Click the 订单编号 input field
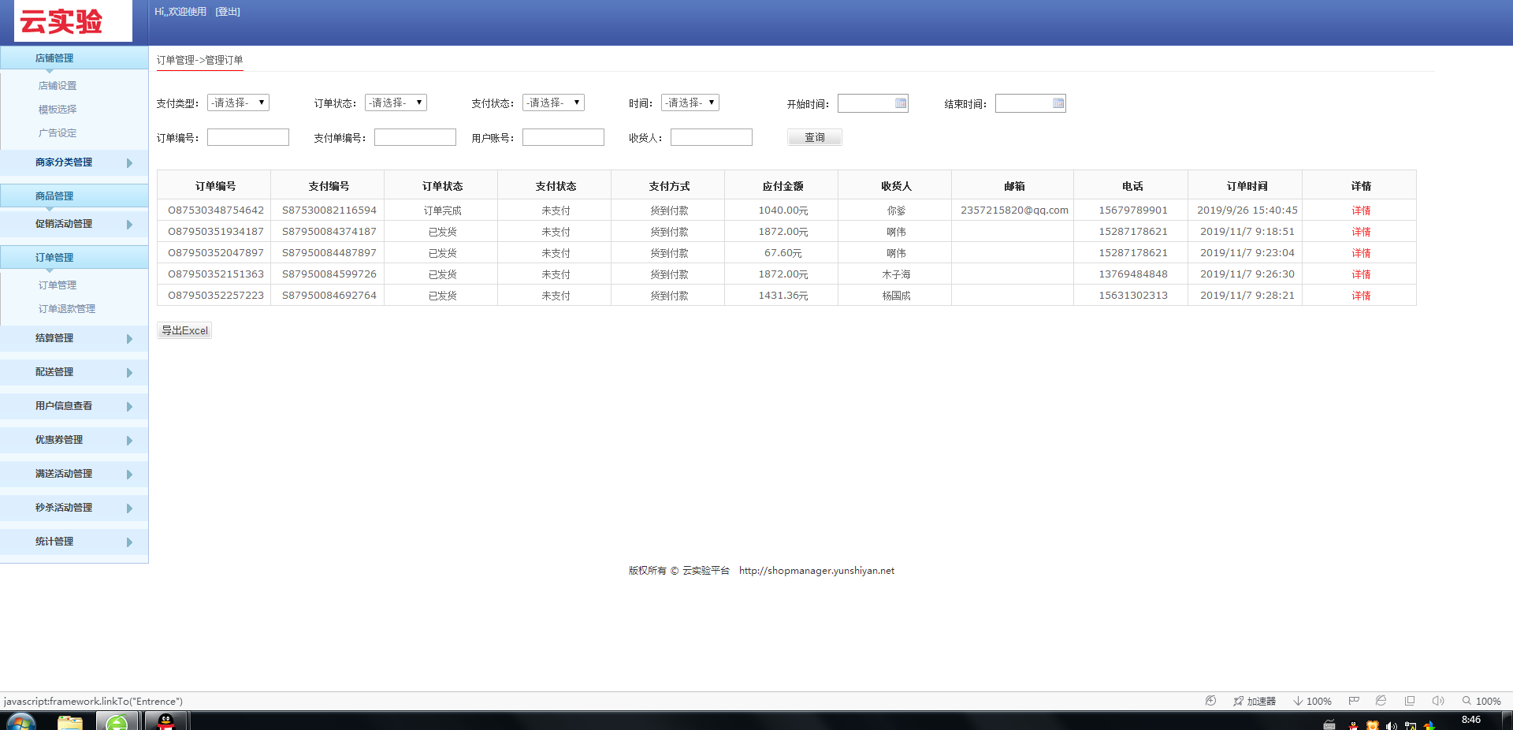 click(247, 137)
